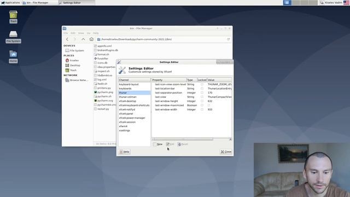Select xfce4-notifyd channel
The height and width of the screenshot is (197, 350).
(x=135, y=109)
